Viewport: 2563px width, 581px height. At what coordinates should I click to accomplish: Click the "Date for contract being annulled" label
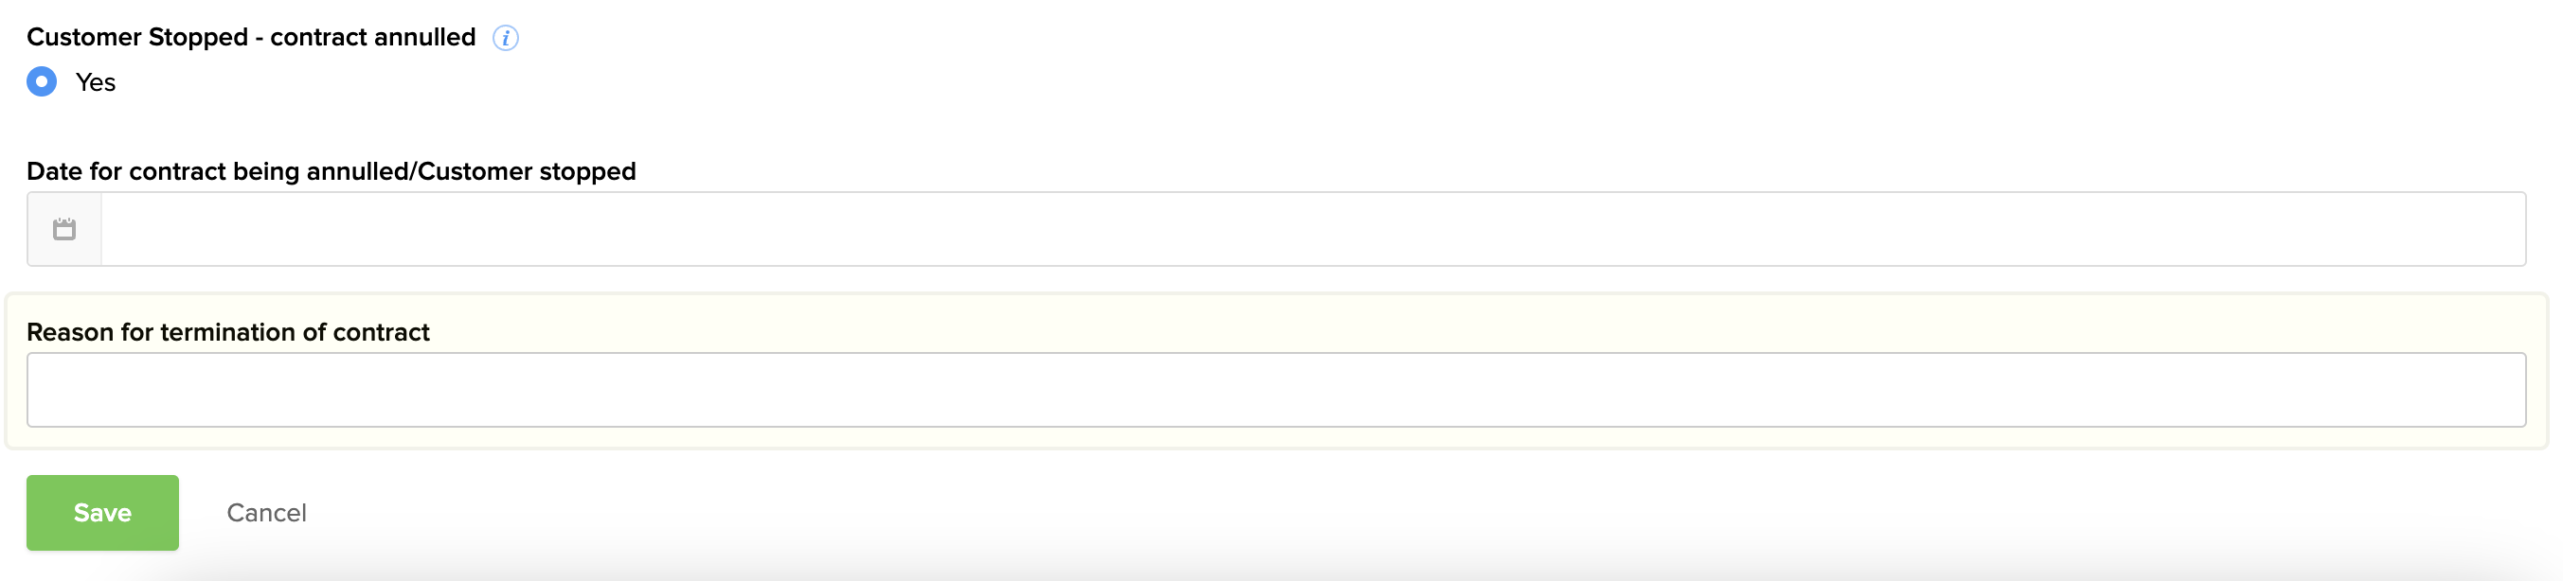[331, 172]
